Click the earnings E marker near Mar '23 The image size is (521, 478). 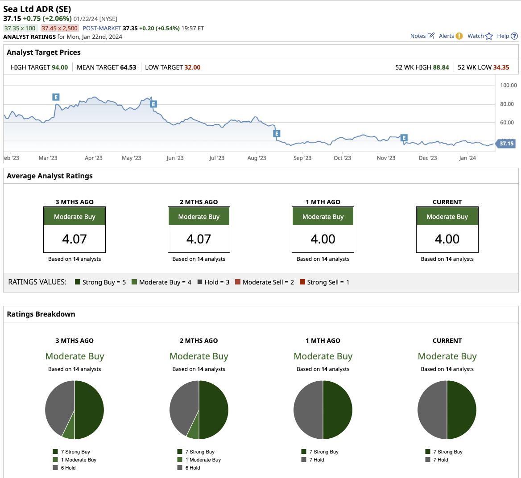pos(56,97)
